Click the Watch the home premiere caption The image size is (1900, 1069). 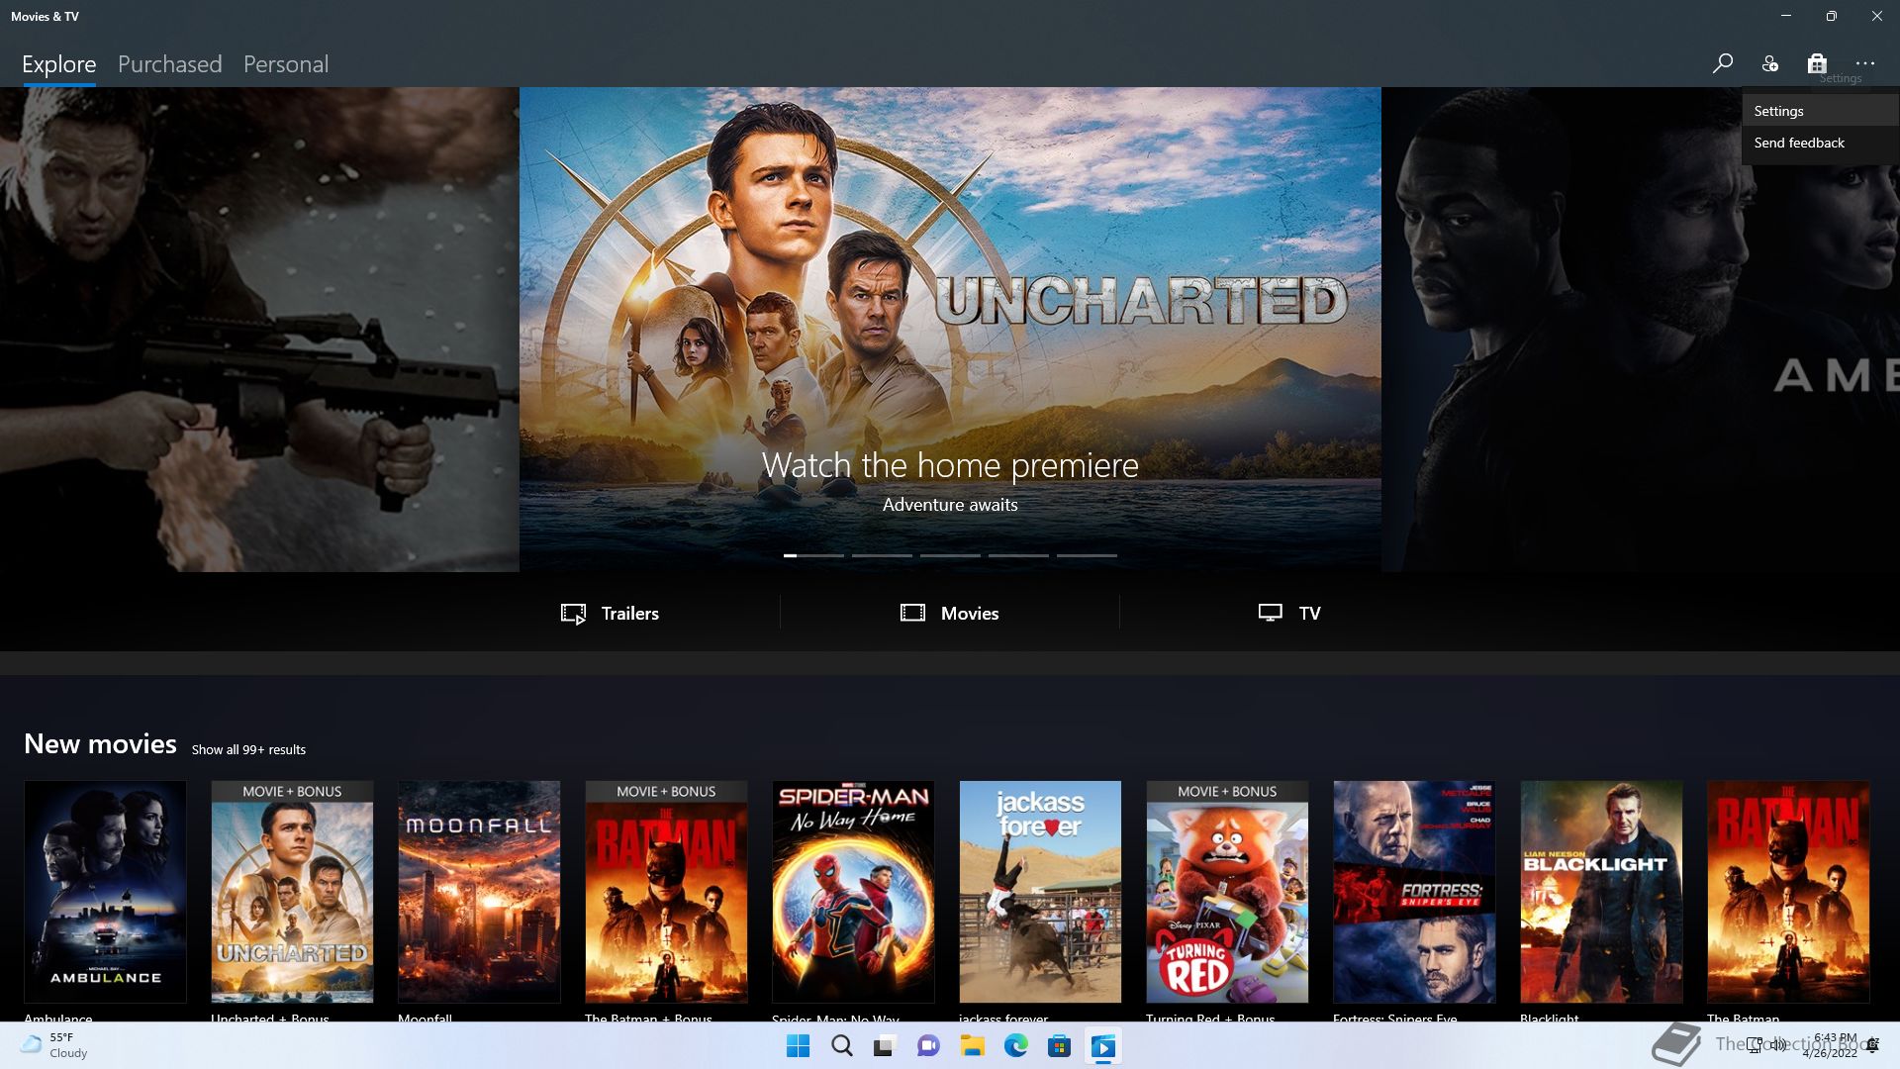(x=950, y=465)
